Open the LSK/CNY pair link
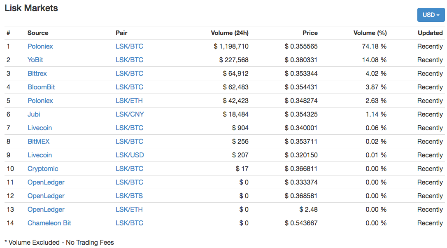The height and width of the screenshot is (248, 447). coord(130,115)
